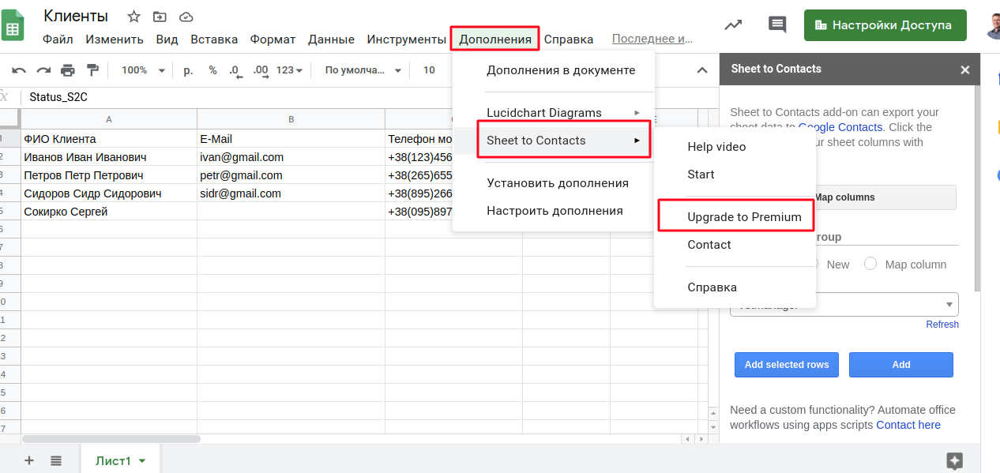Select cell with ivan@gmail.com
Image resolution: width=1000 pixels, height=473 pixels.
(291, 157)
